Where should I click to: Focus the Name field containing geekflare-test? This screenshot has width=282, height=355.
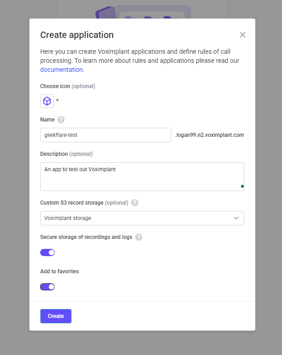105,135
